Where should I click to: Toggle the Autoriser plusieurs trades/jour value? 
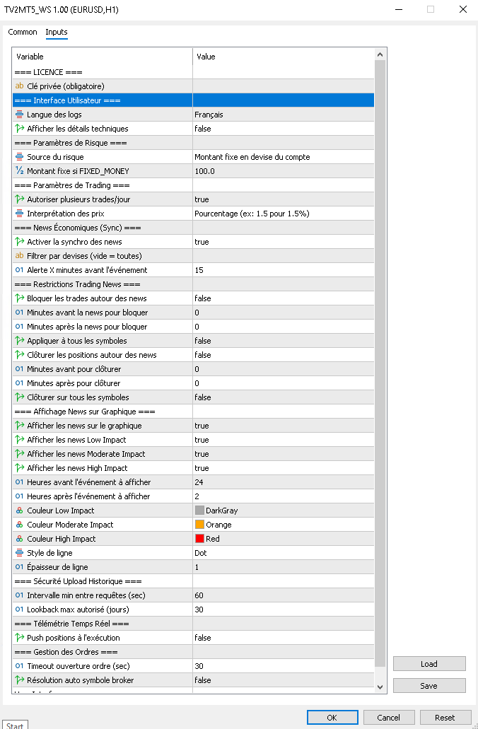(x=283, y=199)
